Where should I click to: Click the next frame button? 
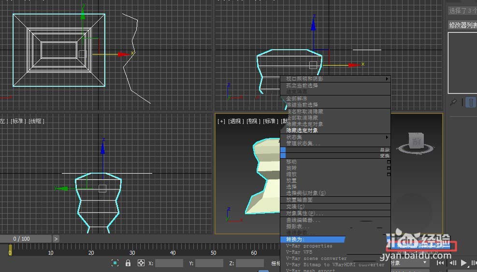(x=474, y=263)
